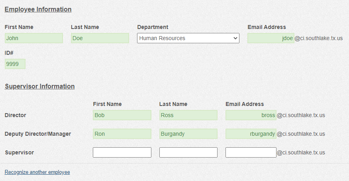Click the Deputy Director email rburgandy field

[251, 134]
